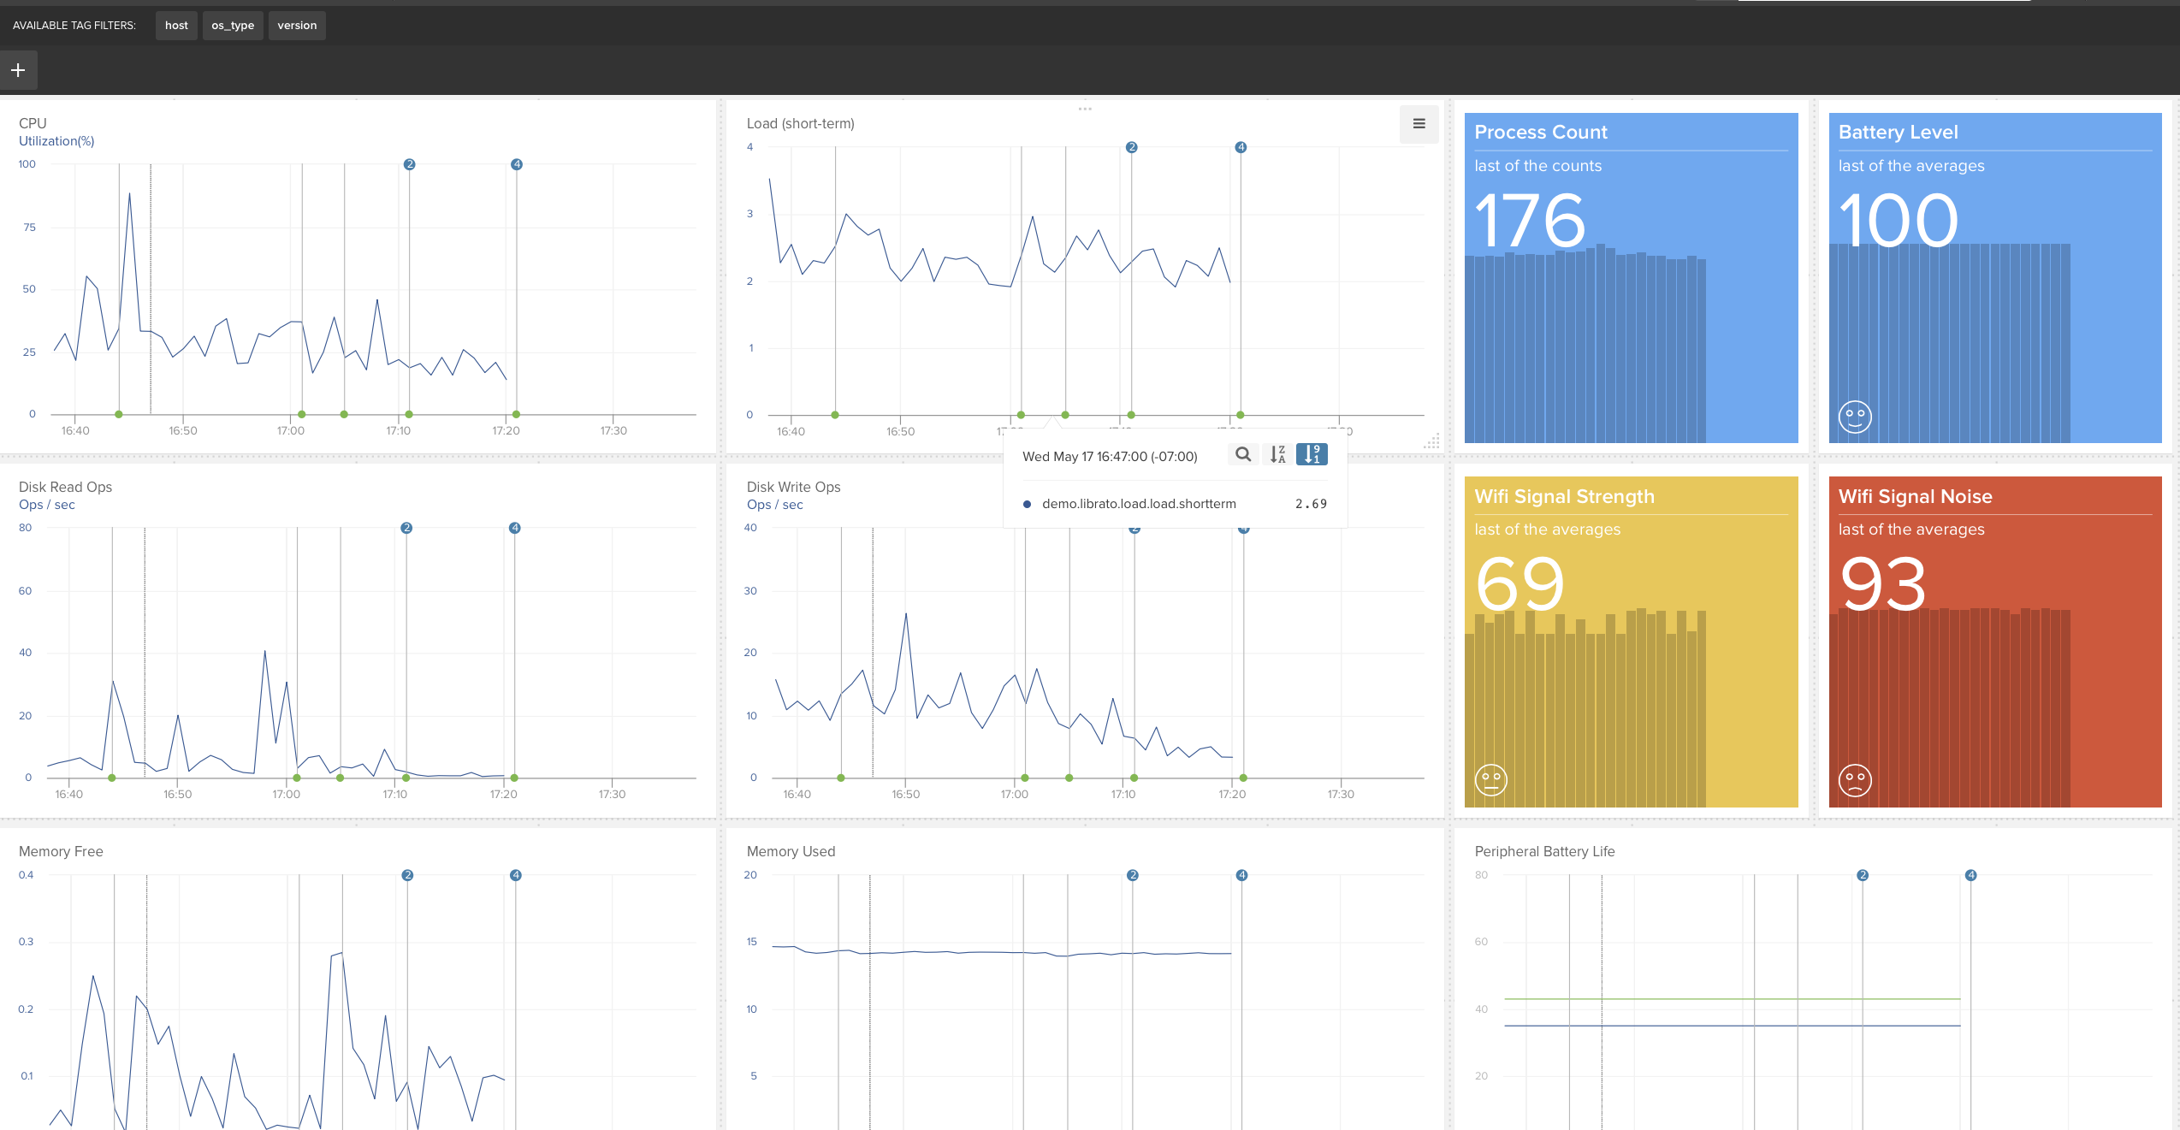
Task: Click search icon in the tooltip popup
Action: (1243, 454)
